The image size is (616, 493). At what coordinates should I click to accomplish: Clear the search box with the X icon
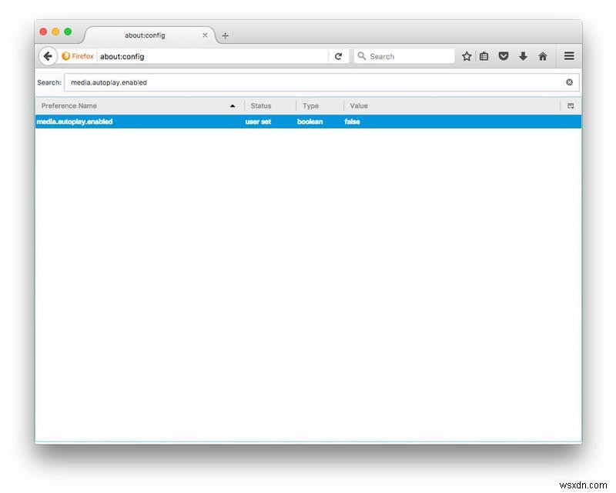[569, 82]
